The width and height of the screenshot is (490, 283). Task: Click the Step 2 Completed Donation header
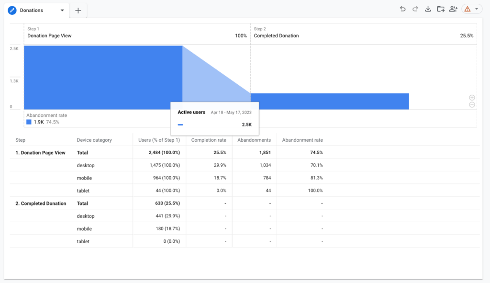point(276,35)
